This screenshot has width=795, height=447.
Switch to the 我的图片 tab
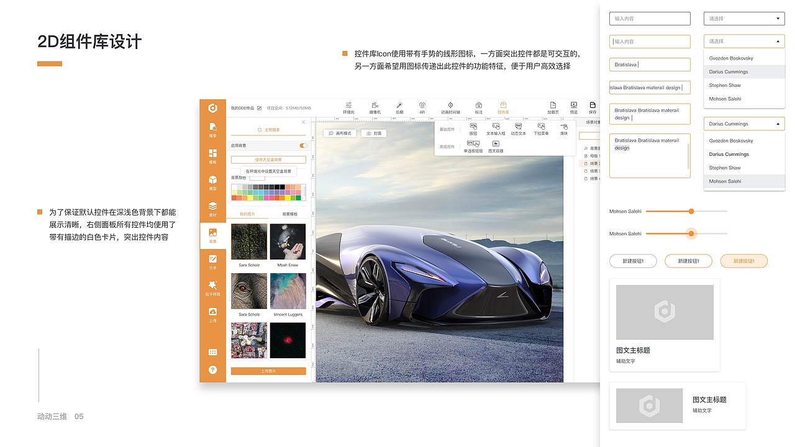[247, 214]
